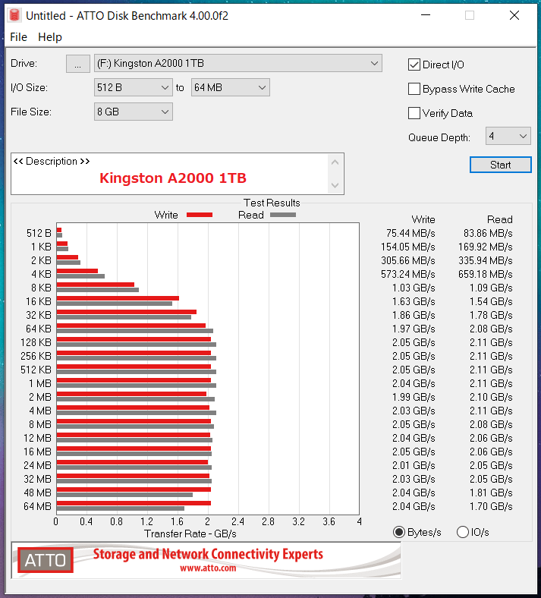The width and height of the screenshot is (541, 598).
Task: Click the drive browse button with ellipsis
Action: 78,63
